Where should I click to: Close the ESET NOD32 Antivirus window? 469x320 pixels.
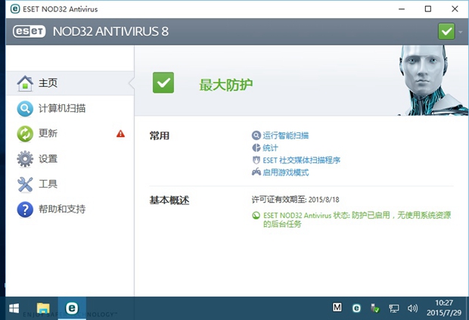tap(455, 9)
